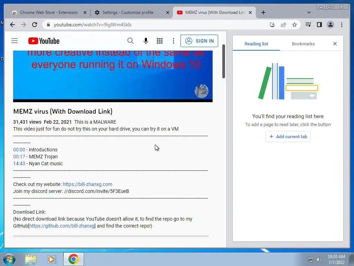
Task: Open the volume speaker tray icon
Action: [x=319, y=259]
